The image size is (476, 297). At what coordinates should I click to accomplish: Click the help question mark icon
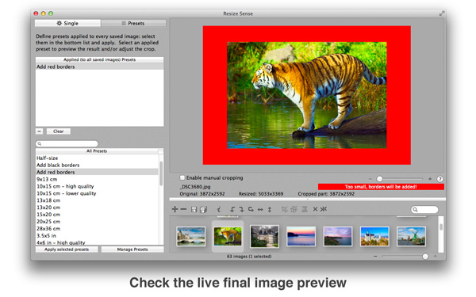pos(440,179)
